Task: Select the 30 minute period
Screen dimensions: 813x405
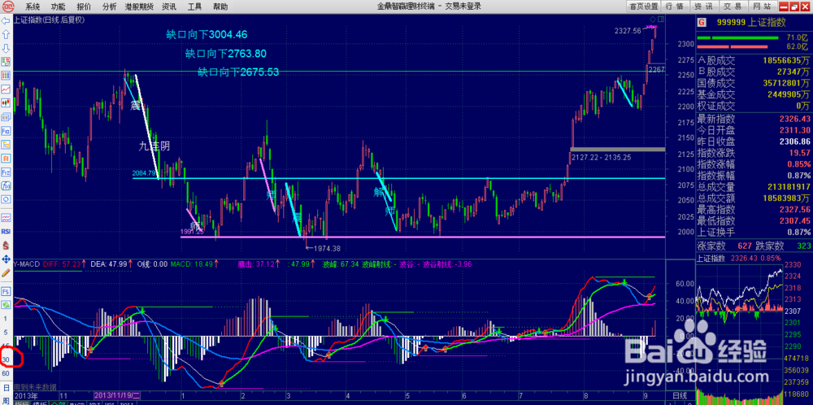Action: coord(6,359)
